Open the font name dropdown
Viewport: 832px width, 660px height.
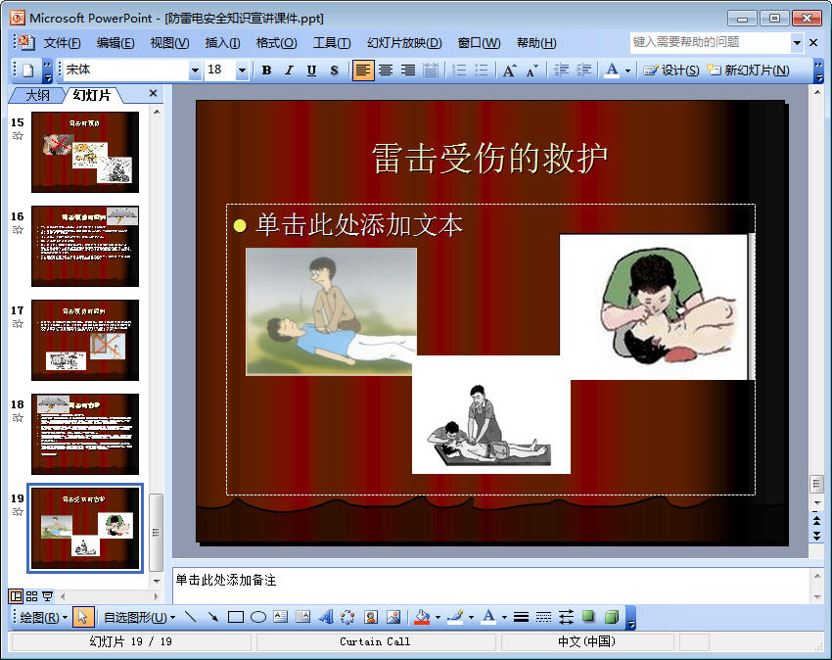[195, 71]
